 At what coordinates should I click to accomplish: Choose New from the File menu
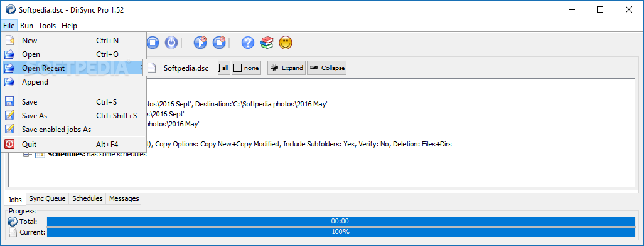tap(73, 40)
